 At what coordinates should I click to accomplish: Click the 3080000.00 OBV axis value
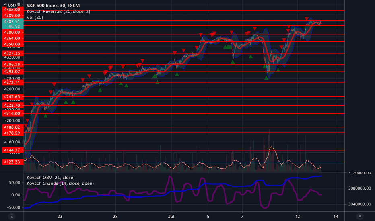360,188
